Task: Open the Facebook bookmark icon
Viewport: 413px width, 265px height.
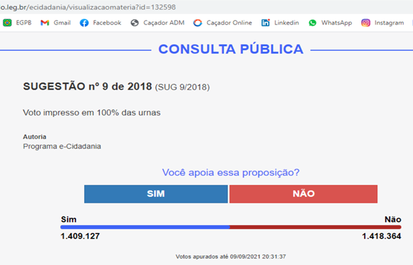Action: (84, 23)
